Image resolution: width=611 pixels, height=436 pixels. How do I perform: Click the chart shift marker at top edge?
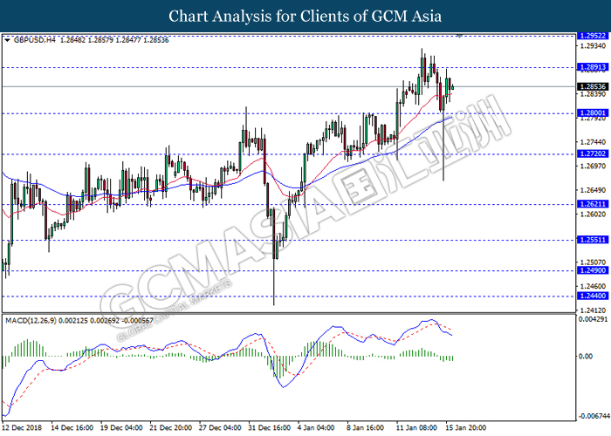459,36
